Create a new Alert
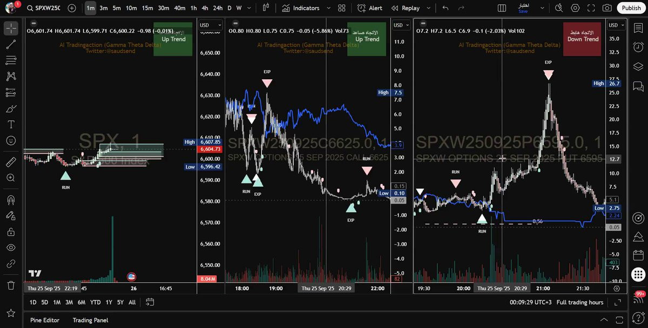The image size is (648, 328). click(370, 8)
